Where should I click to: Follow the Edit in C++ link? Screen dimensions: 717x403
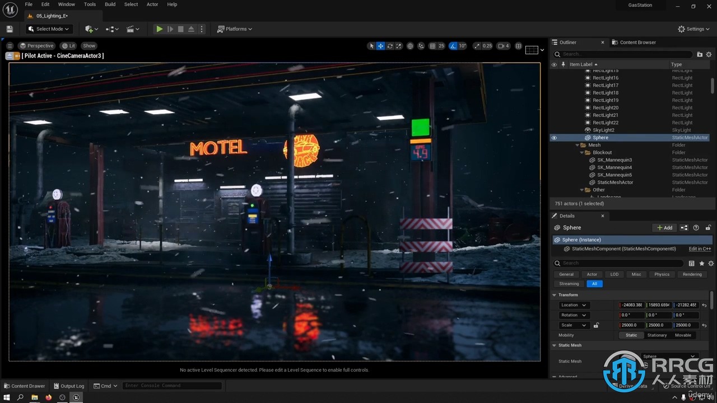700,249
